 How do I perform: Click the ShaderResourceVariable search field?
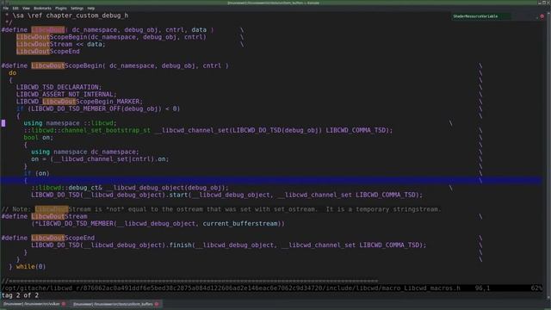[481, 16]
